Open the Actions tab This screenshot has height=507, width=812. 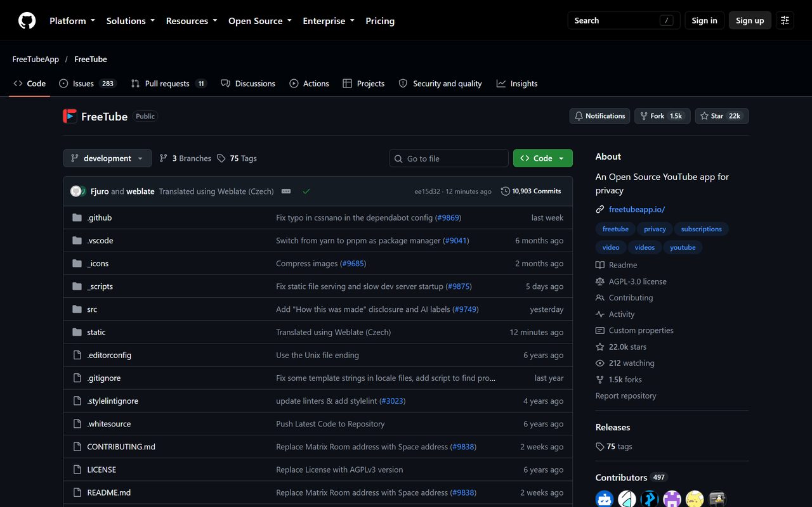[x=310, y=84]
